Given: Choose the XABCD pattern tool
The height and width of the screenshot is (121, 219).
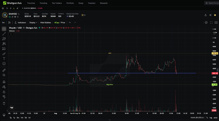Looking at the screenshot, I should pos(4,44).
